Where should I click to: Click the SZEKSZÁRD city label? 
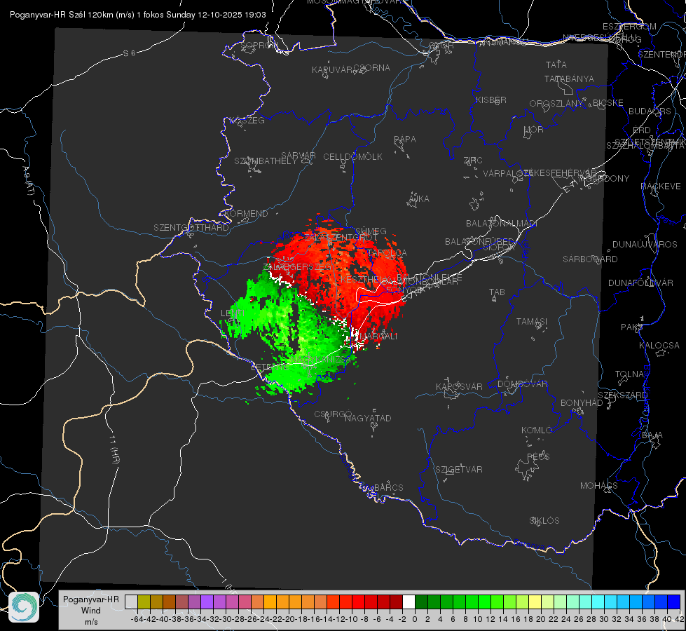click(622, 395)
